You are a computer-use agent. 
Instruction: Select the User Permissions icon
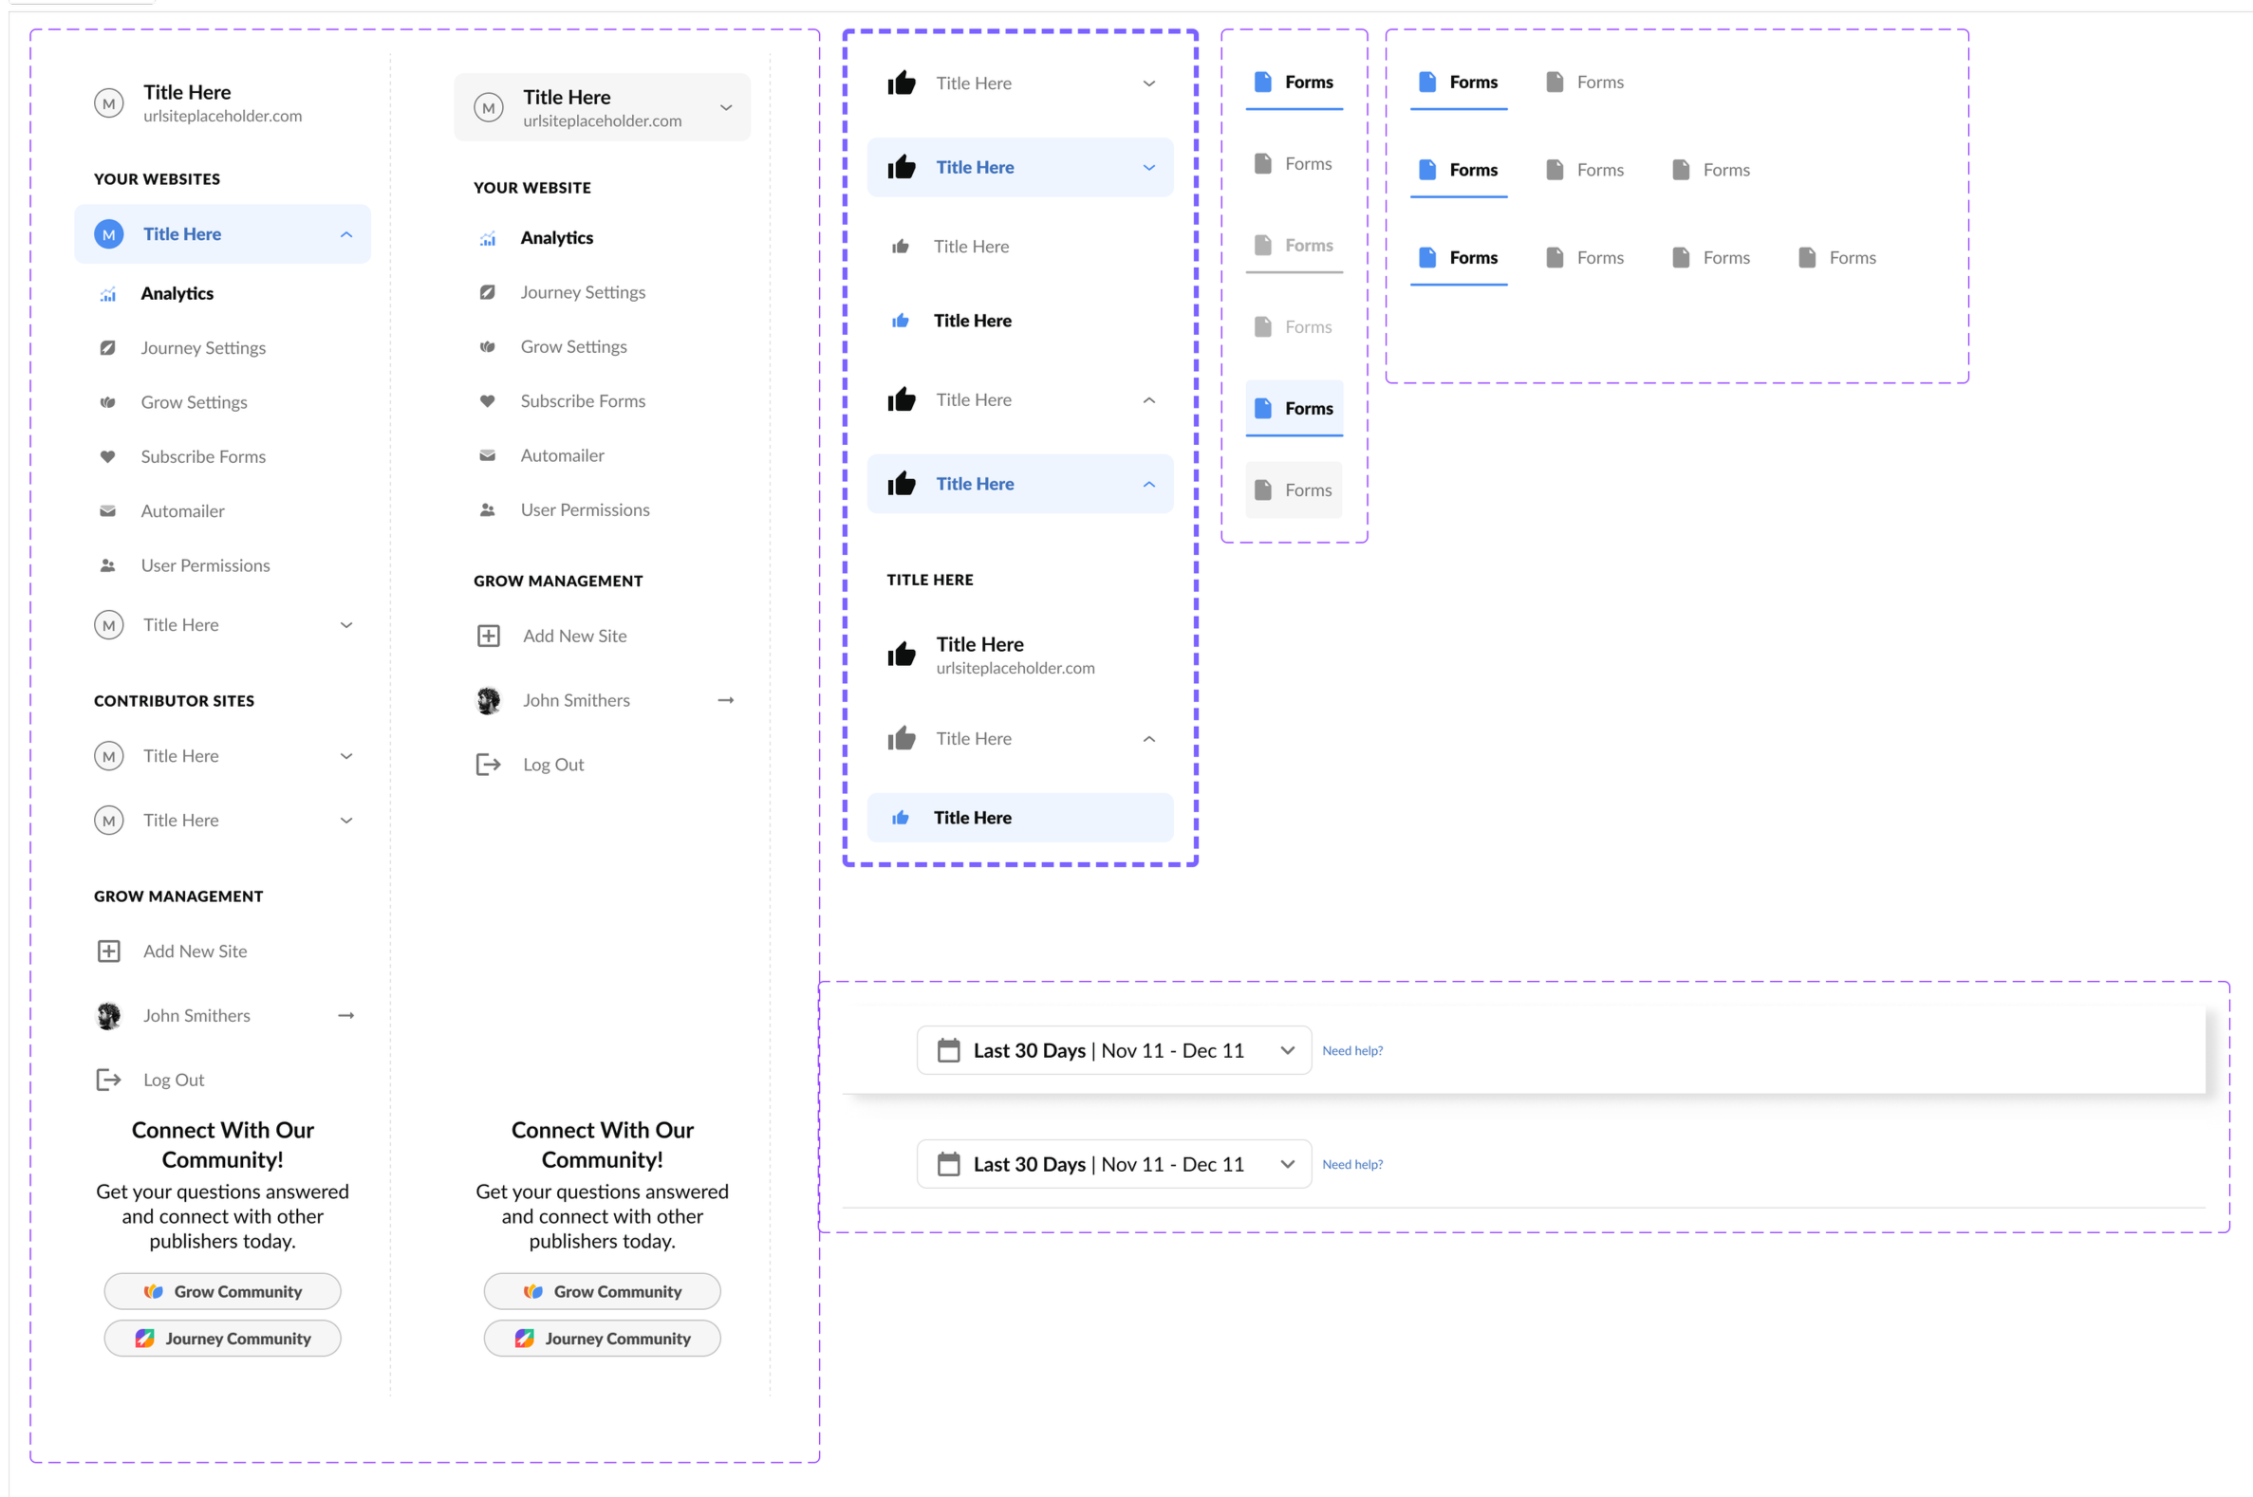108,565
